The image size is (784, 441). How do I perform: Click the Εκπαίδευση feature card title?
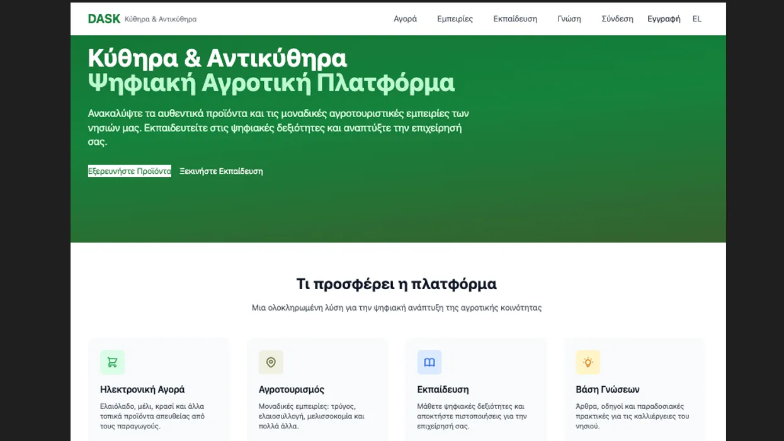click(x=443, y=389)
